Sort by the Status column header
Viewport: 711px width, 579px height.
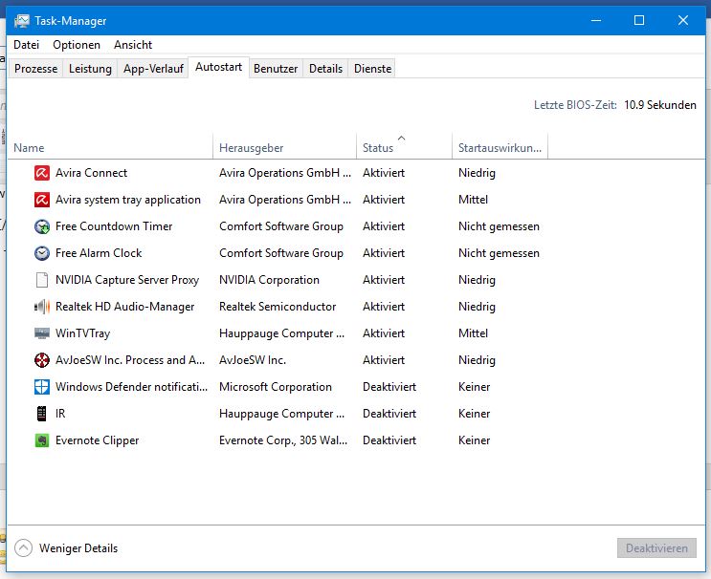(x=404, y=147)
